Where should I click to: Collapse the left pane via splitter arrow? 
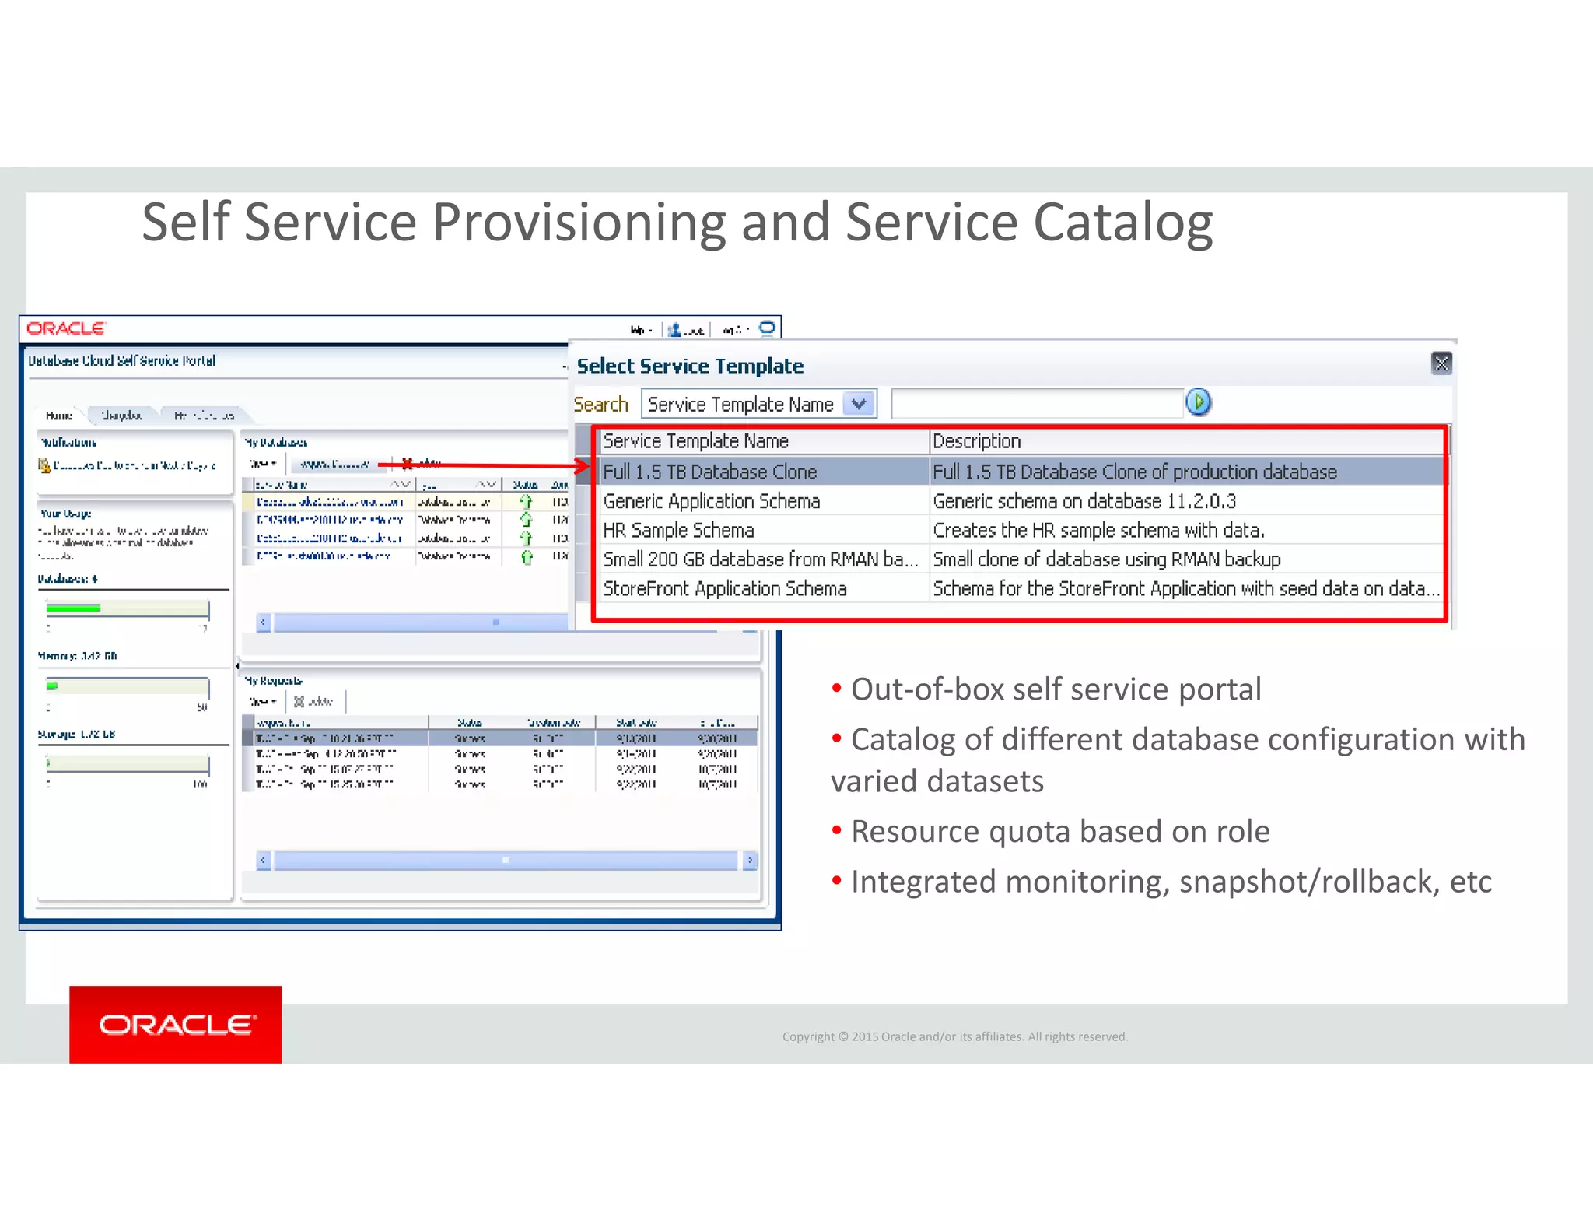click(x=238, y=665)
